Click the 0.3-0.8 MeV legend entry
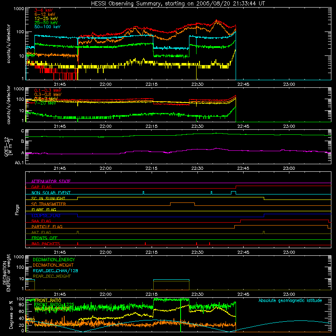 tap(48, 94)
